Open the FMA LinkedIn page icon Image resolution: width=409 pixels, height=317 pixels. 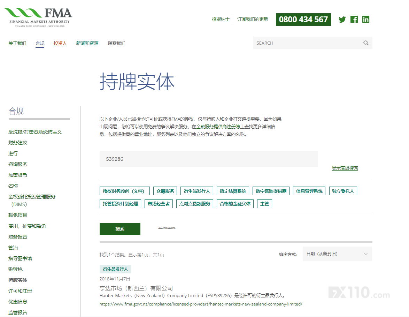pos(366,19)
